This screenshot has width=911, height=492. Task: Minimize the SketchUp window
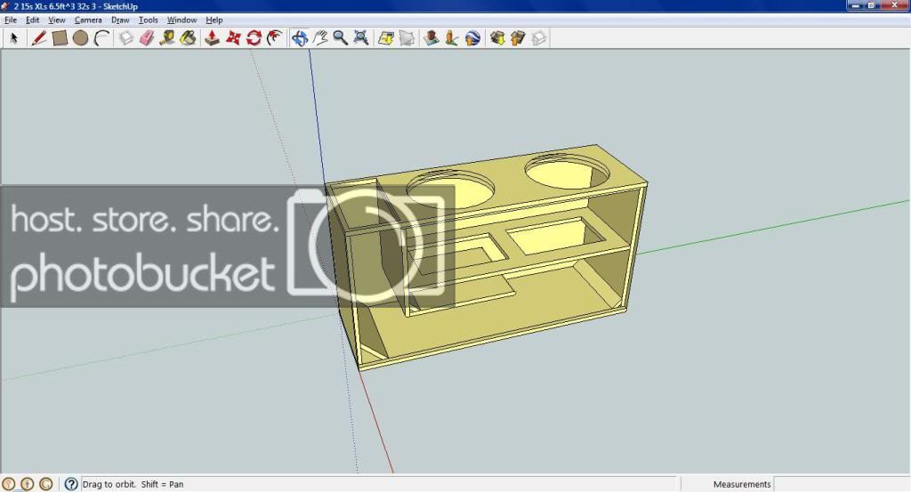click(x=857, y=4)
